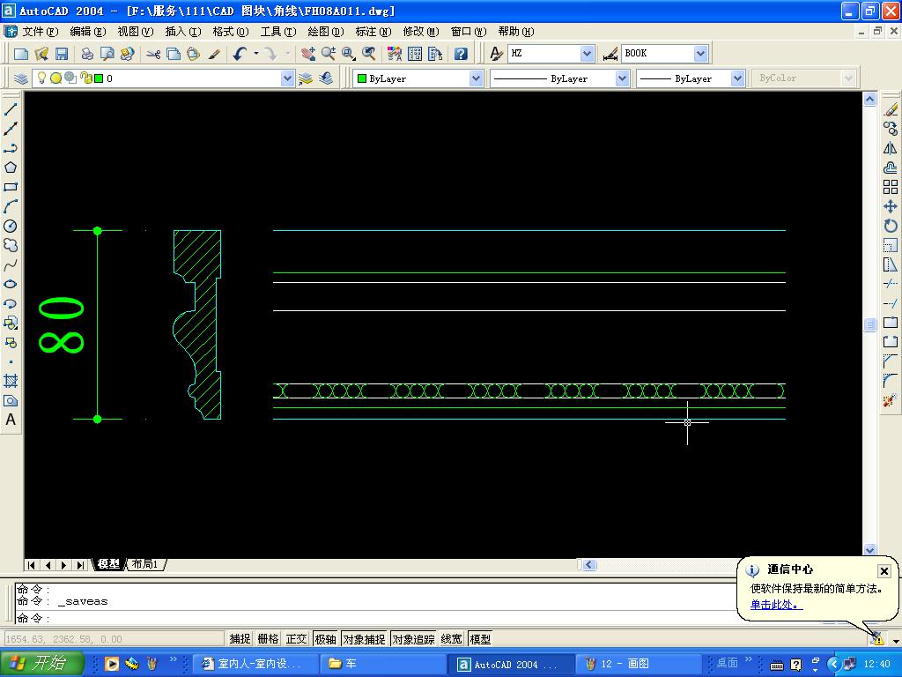Toggle 正交 ortho mode in status bar
Image resolution: width=902 pixels, height=677 pixels.
297,639
